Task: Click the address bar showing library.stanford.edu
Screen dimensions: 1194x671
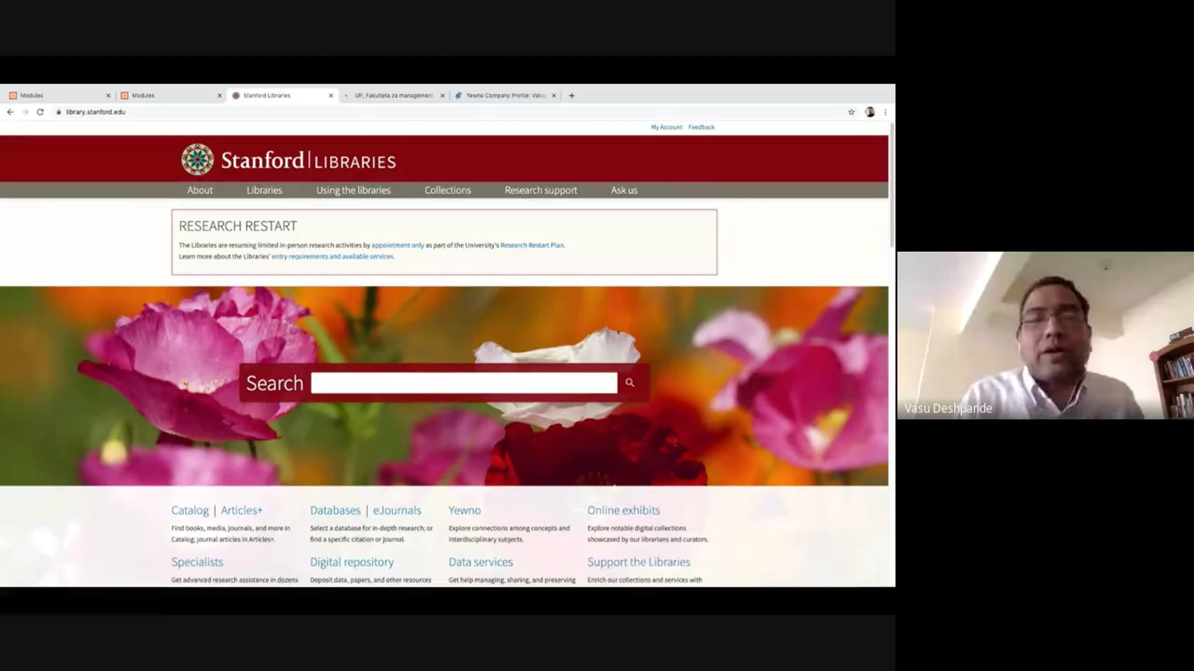Action: 96,112
